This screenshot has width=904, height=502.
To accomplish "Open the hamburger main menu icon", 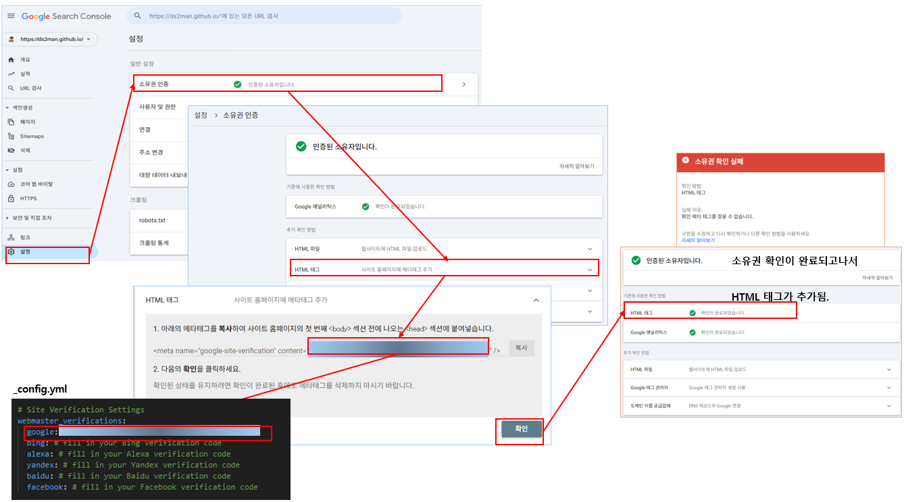I will (x=11, y=16).
